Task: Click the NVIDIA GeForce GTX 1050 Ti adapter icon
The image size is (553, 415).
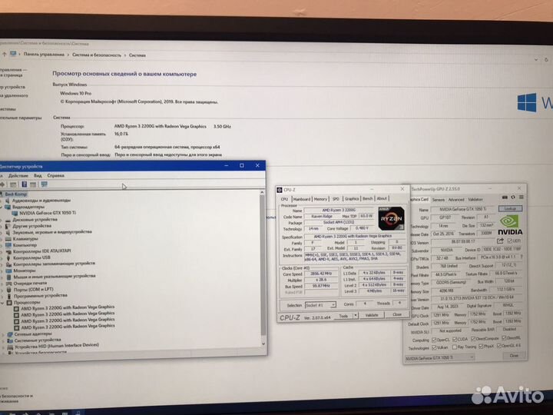Action: [15, 213]
